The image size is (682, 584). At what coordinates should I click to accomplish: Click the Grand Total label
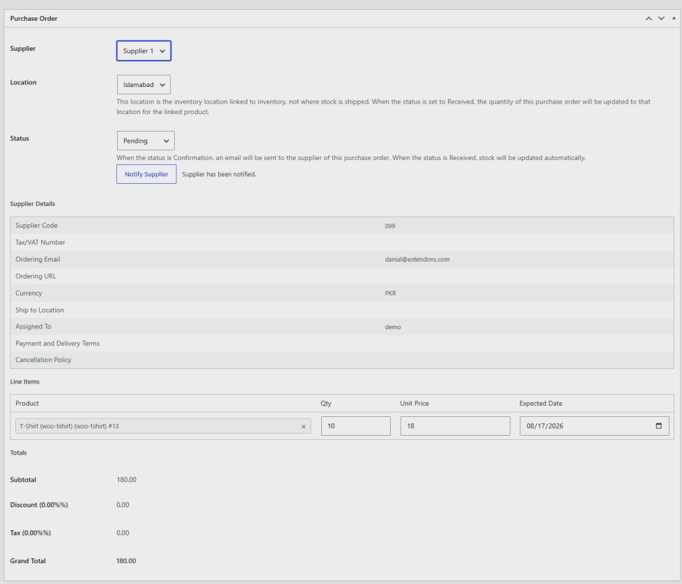(x=28, y=561)
